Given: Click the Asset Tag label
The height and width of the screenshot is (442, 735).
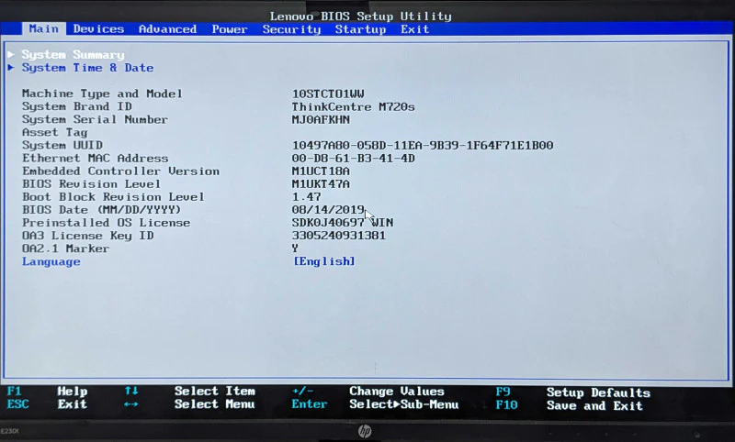Looking at the screenshot, I should (x=55, y=133).
